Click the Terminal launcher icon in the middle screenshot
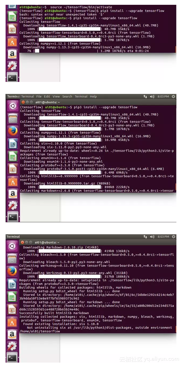Viewport: 182px width, 365px height. (x=13, y=217)
